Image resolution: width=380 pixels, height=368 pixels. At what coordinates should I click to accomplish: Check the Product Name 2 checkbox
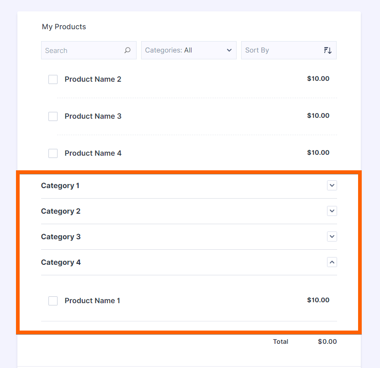click(53, 79)
